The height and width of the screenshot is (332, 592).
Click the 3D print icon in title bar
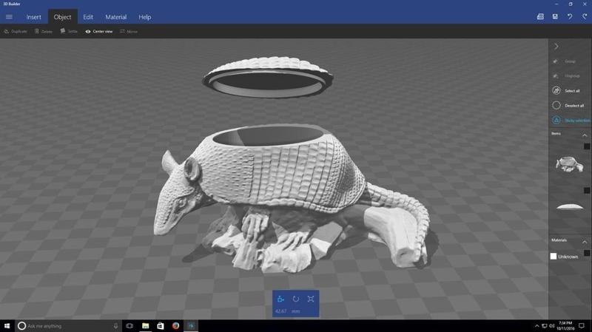tap(540, 16)
